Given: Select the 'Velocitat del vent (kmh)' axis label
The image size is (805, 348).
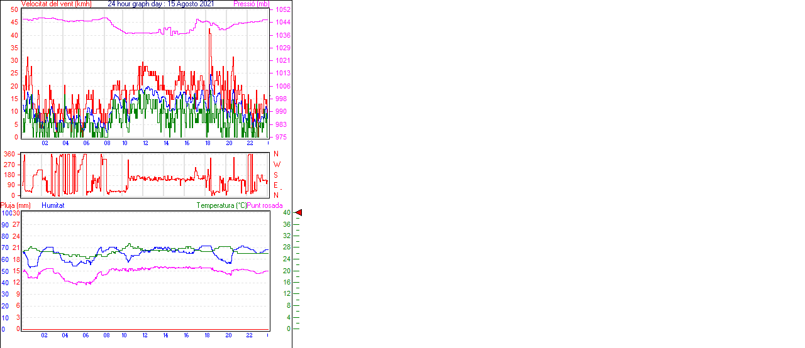Looking at the screenshot, I should click(x=57, y=4).
